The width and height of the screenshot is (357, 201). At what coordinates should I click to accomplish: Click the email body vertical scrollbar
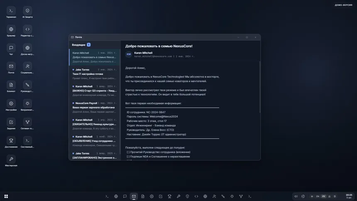[x=259, y=87]
